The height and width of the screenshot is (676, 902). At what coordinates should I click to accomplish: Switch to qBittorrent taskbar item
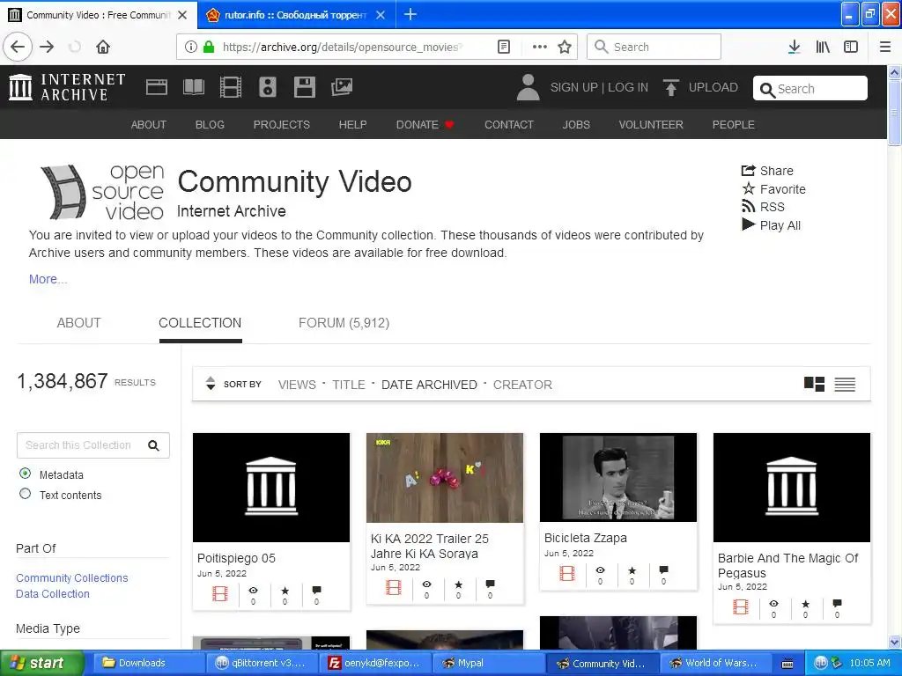pyautogui.click(x=261, y=663)
